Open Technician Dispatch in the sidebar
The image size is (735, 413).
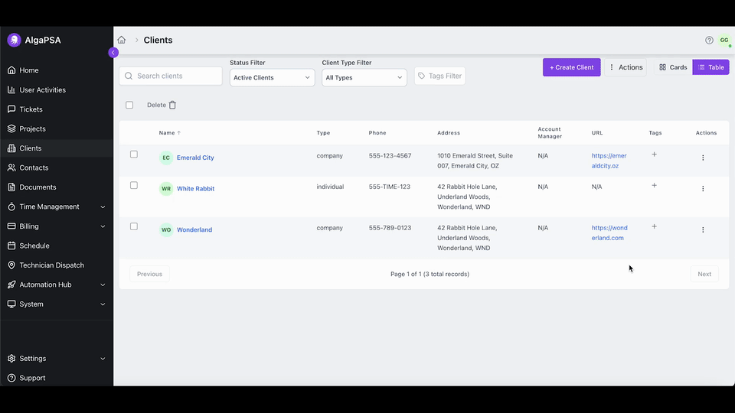pyautogui.click(x=56, y=265)
